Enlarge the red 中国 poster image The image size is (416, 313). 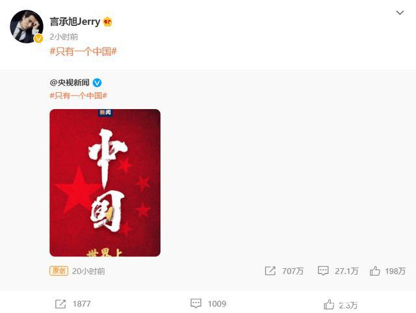click(x=105, y=182)
